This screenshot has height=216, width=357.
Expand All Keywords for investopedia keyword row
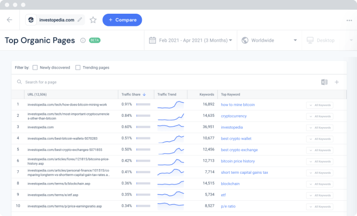point(320,128)
